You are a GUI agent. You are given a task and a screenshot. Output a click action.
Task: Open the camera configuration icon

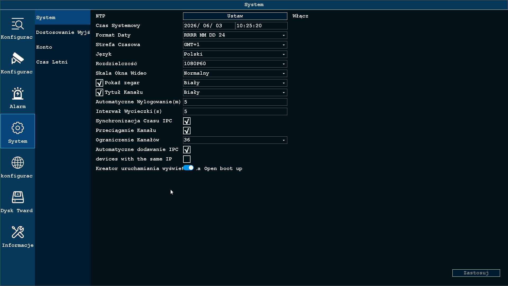point(18,59)
